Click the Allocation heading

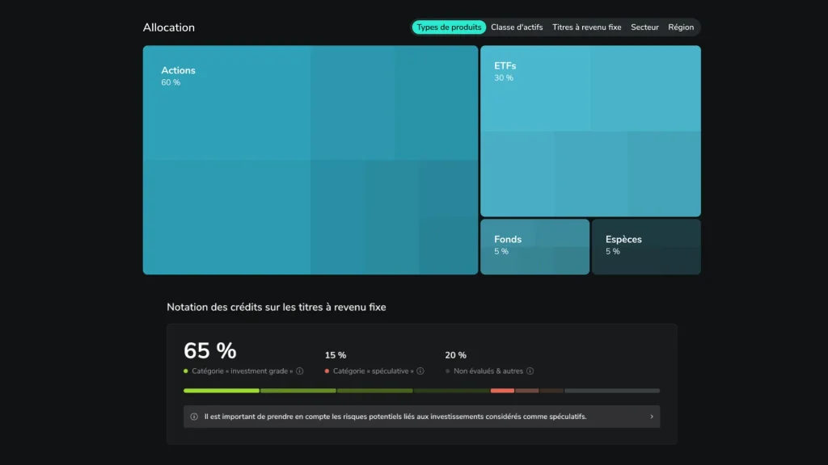[x=169, y=27]
